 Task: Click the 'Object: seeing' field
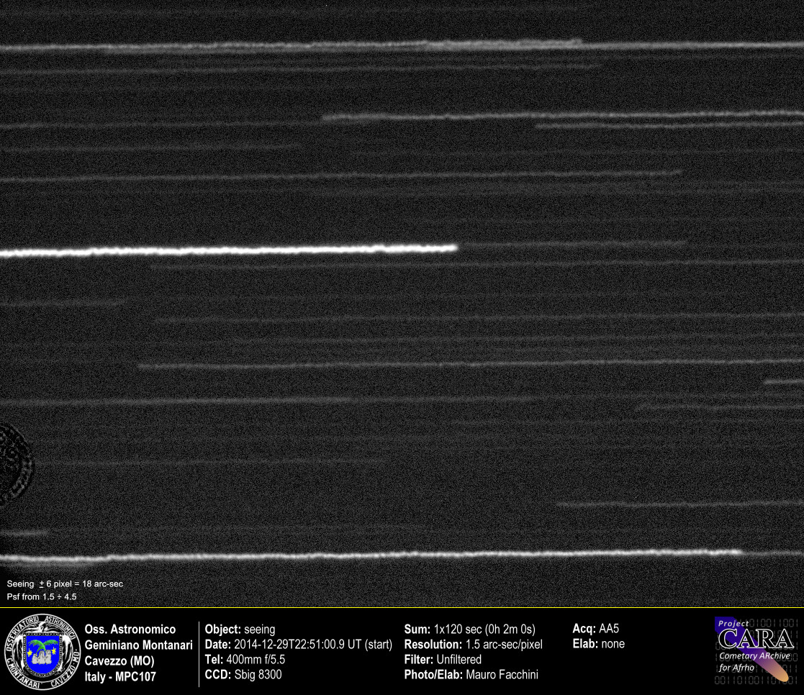tap(240, 630)
